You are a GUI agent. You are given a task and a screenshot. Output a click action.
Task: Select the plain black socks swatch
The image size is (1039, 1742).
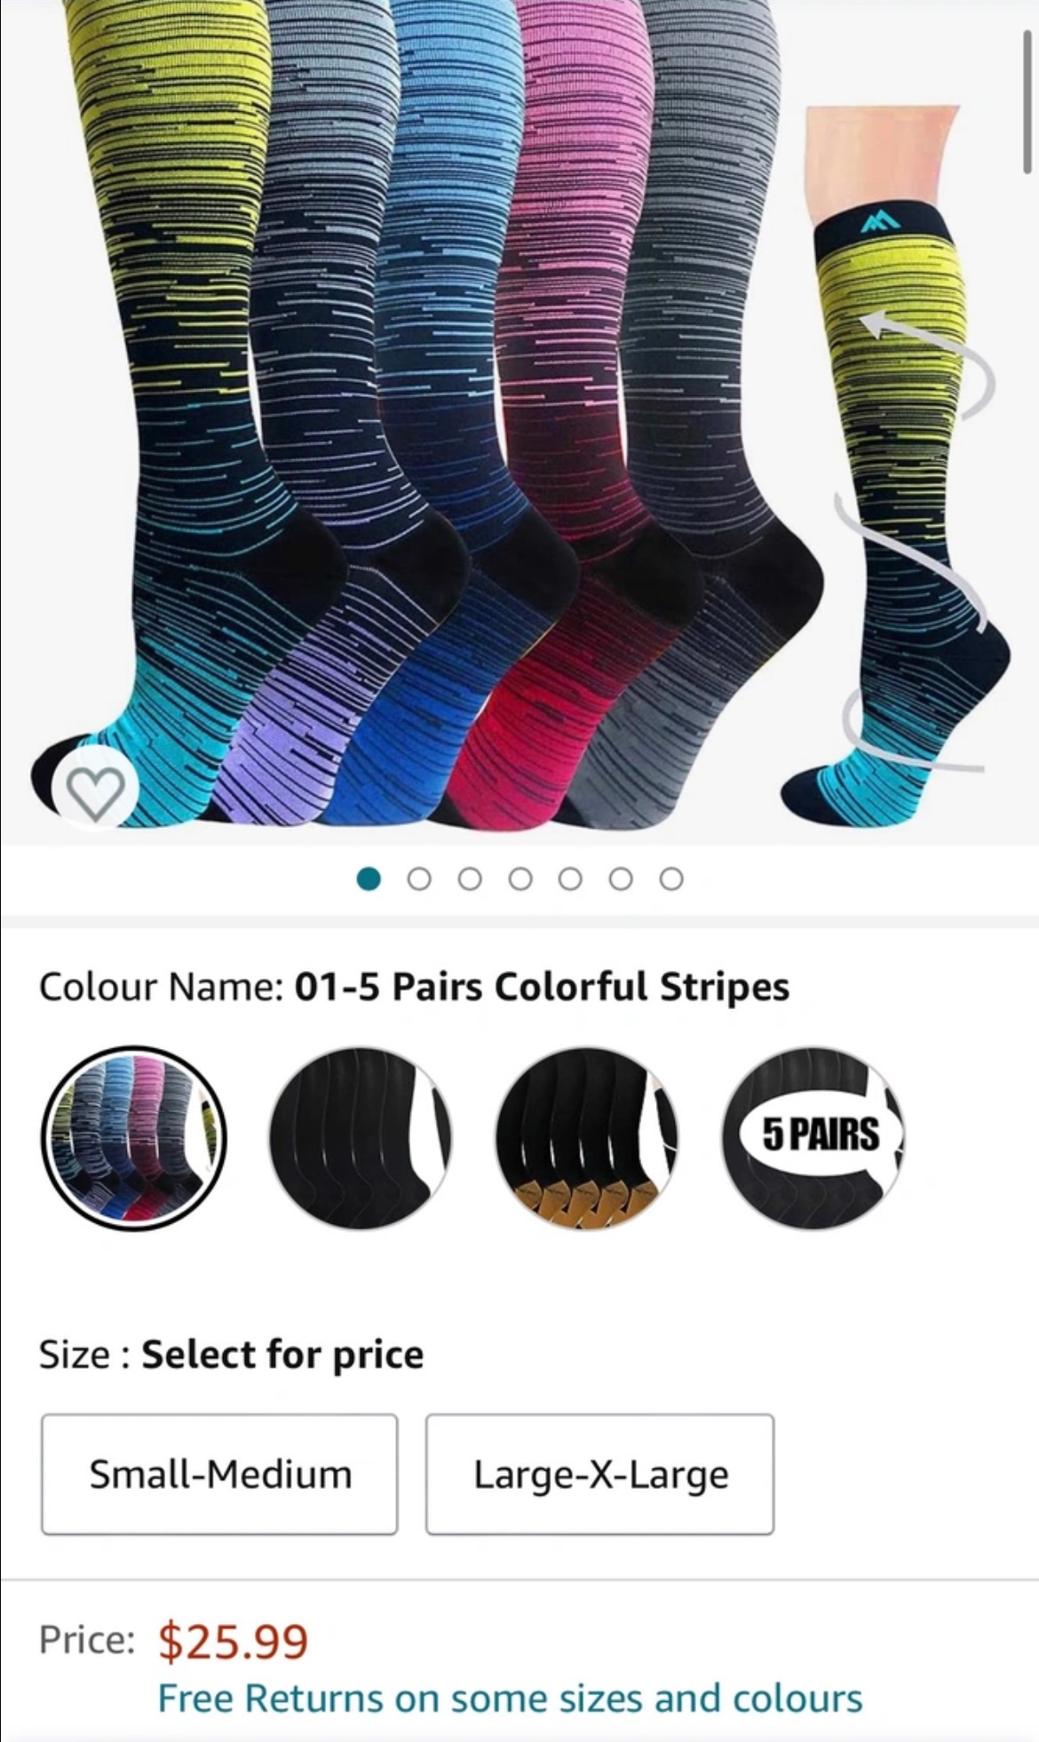click(361, 1138)
